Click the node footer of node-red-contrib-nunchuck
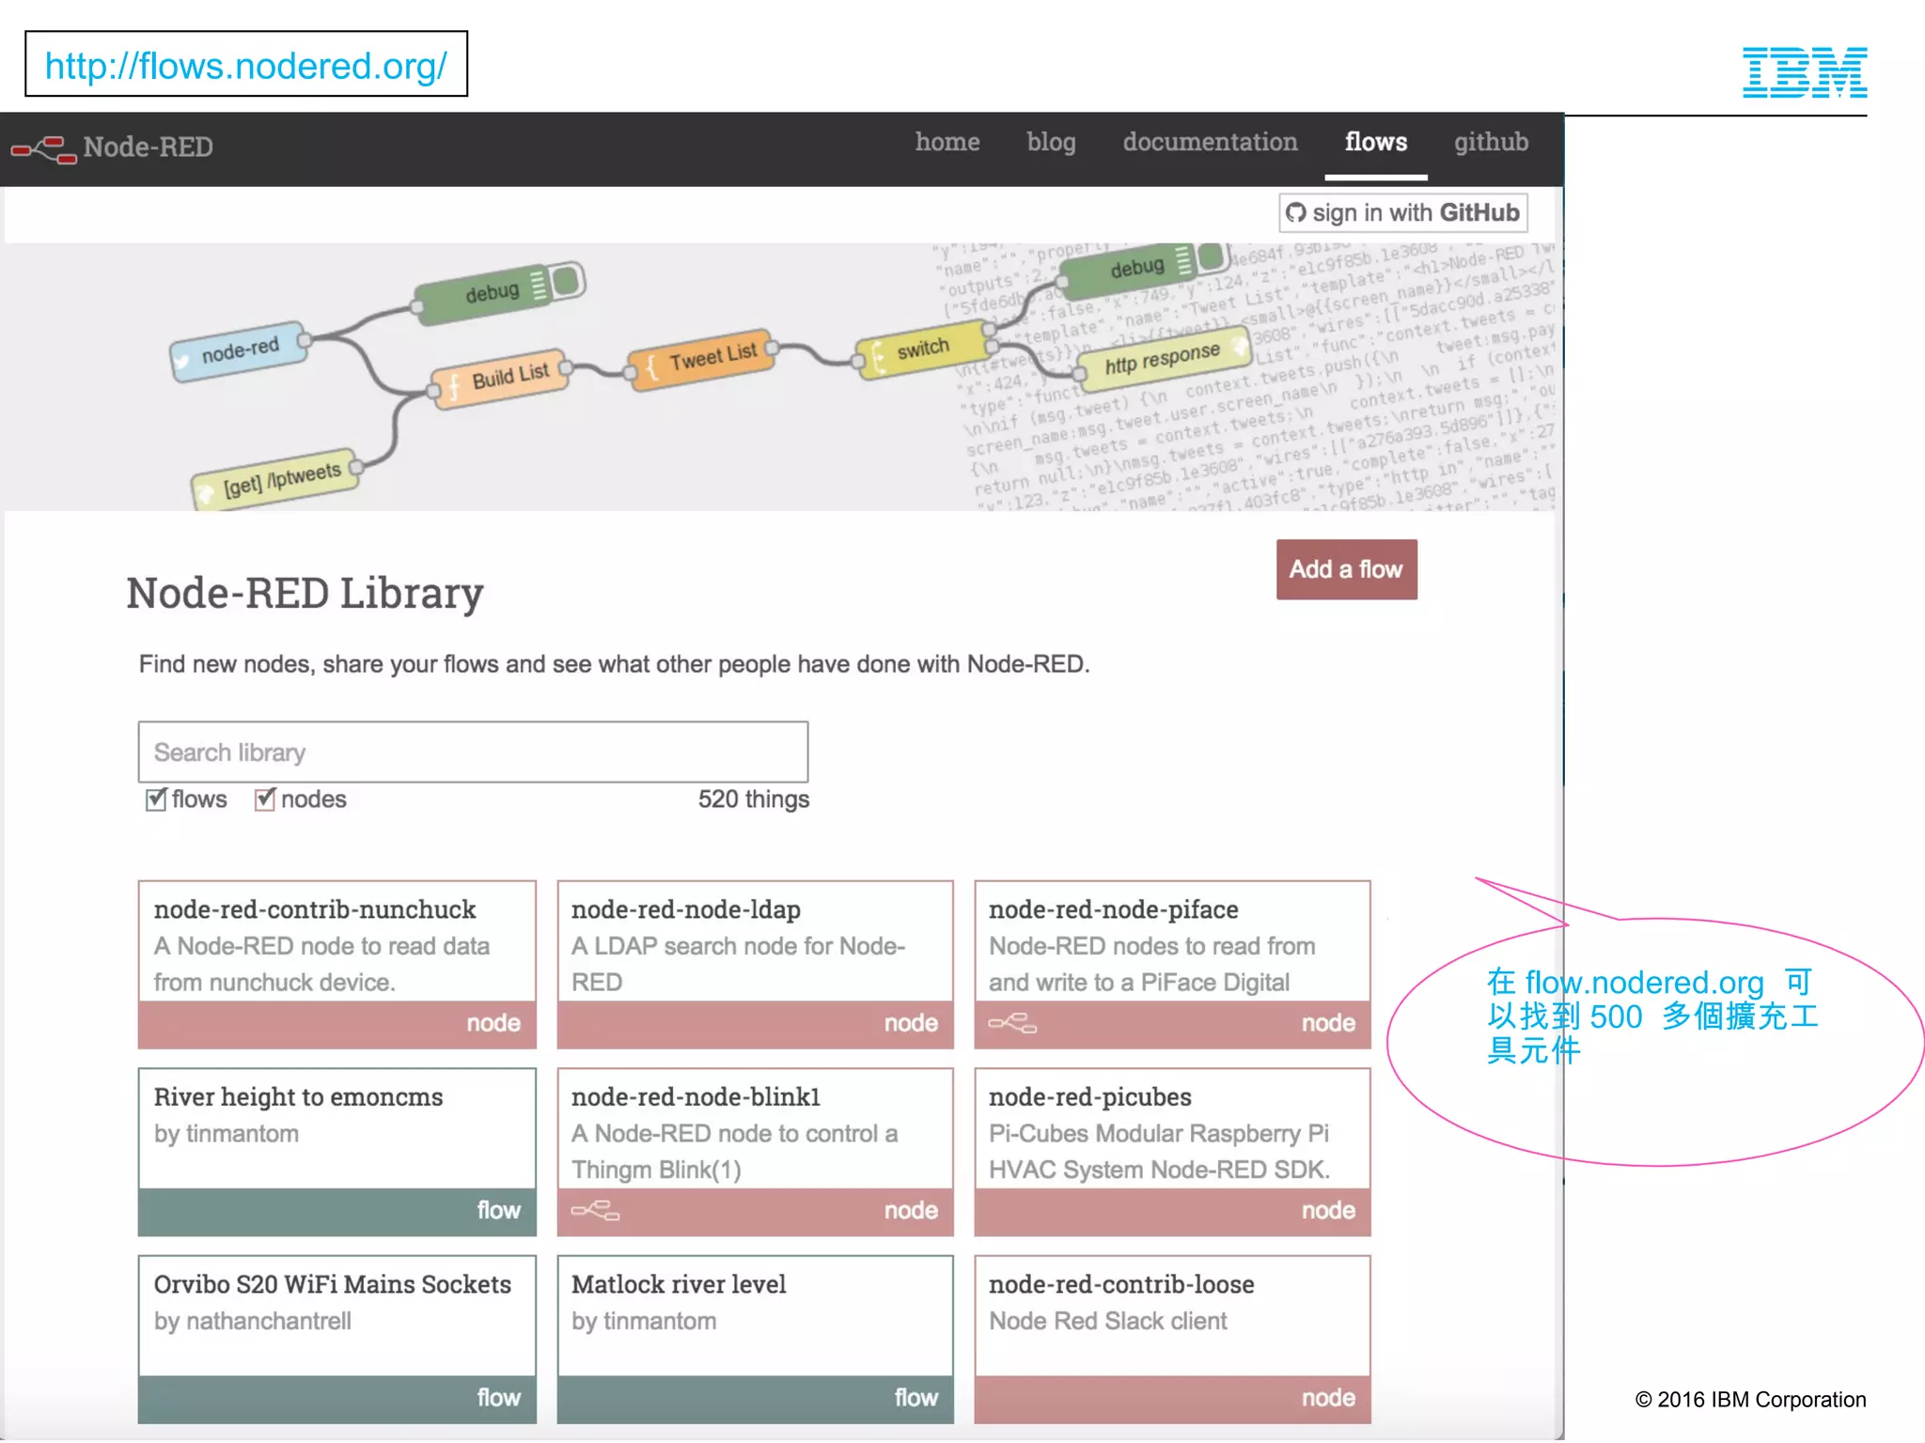 click(337, 1024)
